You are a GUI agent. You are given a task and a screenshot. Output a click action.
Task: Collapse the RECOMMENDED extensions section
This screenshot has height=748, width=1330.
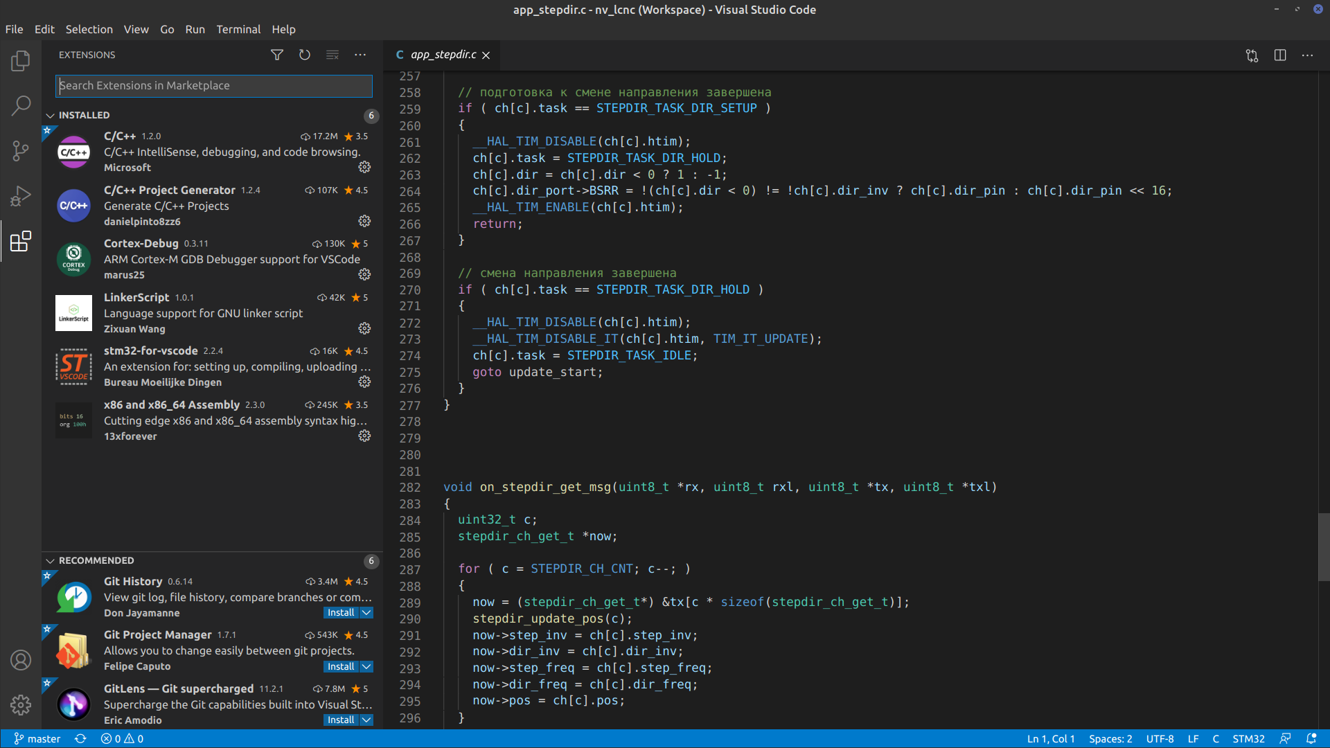click(50, 560)
